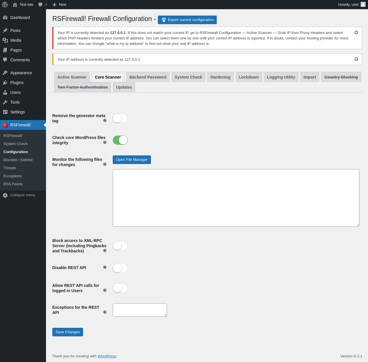Click help icon for core files integrity

coord(105,142)
